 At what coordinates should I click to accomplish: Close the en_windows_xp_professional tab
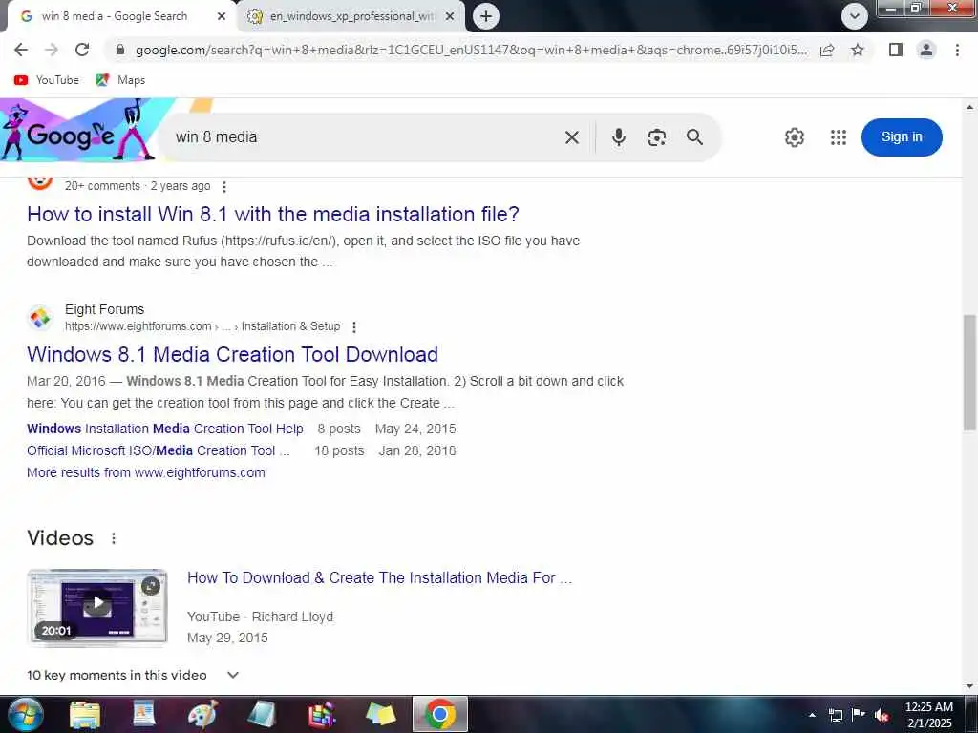(450, 17)
